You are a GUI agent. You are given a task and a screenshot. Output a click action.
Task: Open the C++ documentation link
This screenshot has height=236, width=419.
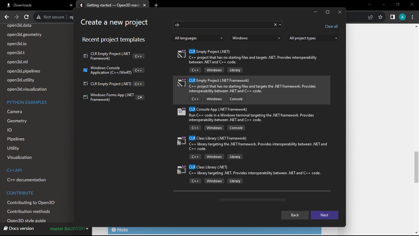(26, 180)
